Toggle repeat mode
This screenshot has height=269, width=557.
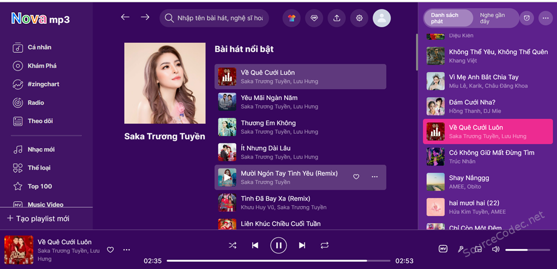[324, 245]
